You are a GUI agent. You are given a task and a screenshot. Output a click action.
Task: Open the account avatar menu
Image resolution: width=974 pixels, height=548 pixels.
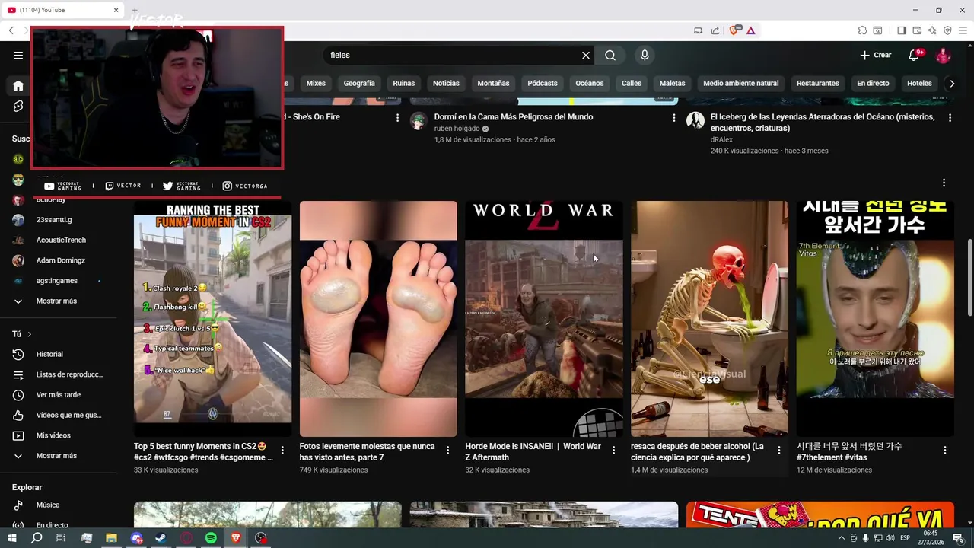click(x=943, y=55)
